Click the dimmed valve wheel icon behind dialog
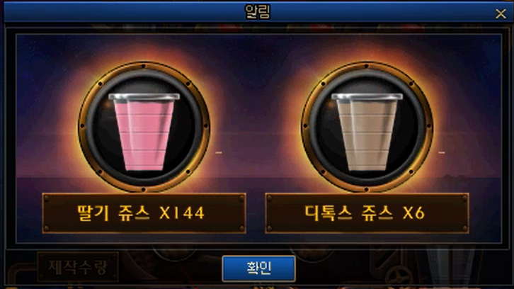Image resolution: width=514 pixels, height=289 pixels. (x=398, y=276)
